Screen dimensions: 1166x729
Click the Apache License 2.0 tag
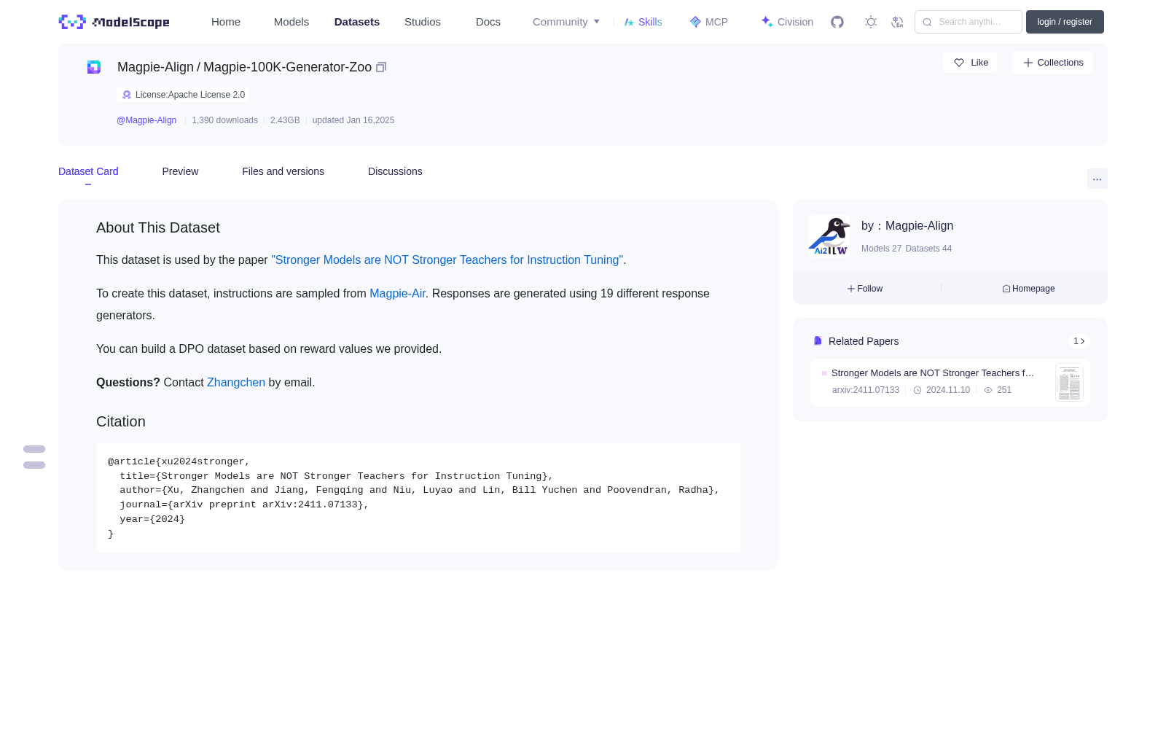pyautogui.click(x=183, y=95)
